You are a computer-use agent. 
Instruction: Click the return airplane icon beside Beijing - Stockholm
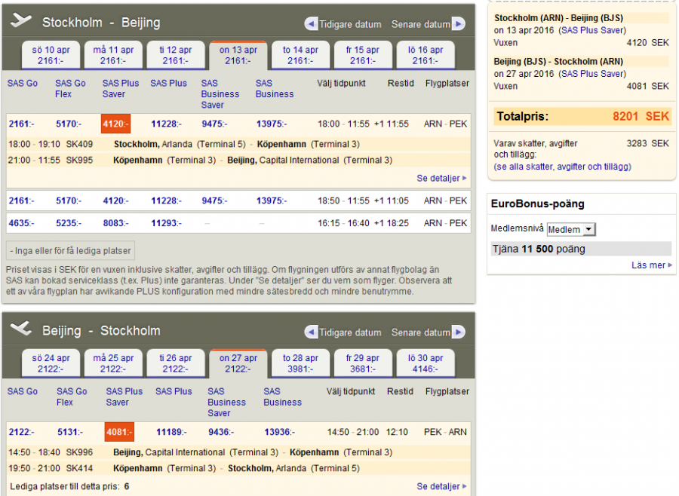tap(21, 329)
